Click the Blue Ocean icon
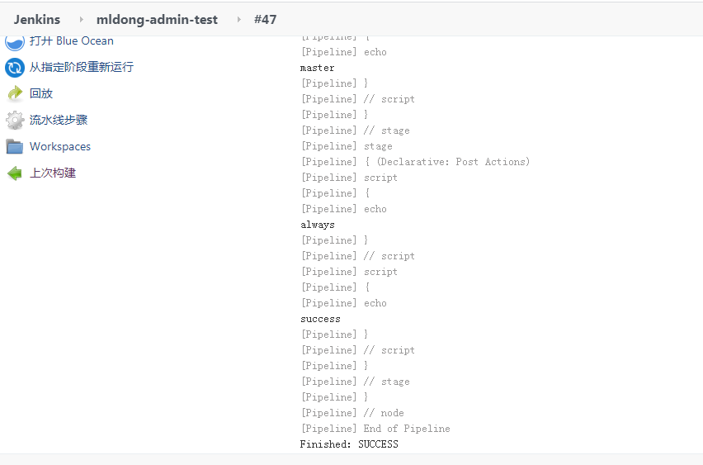Image resolution: width=703 pixels, height=465 pixels. 15,42
